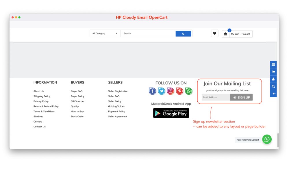Screen dimensions: 289x169
Task: Click the Email Address input field
Action: [216, 97]
